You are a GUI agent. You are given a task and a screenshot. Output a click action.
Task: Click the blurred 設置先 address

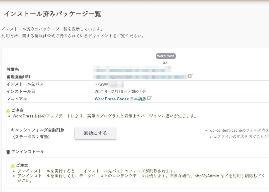click(x=133, y=70)
